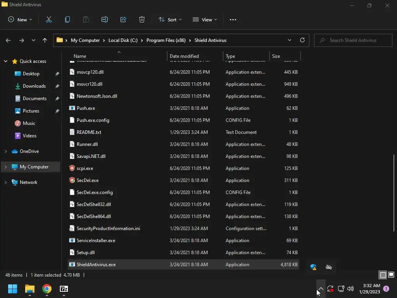Select the SecDelShell64.dll file
This screenshot has width=397, height=298.
tap(94, 217)
